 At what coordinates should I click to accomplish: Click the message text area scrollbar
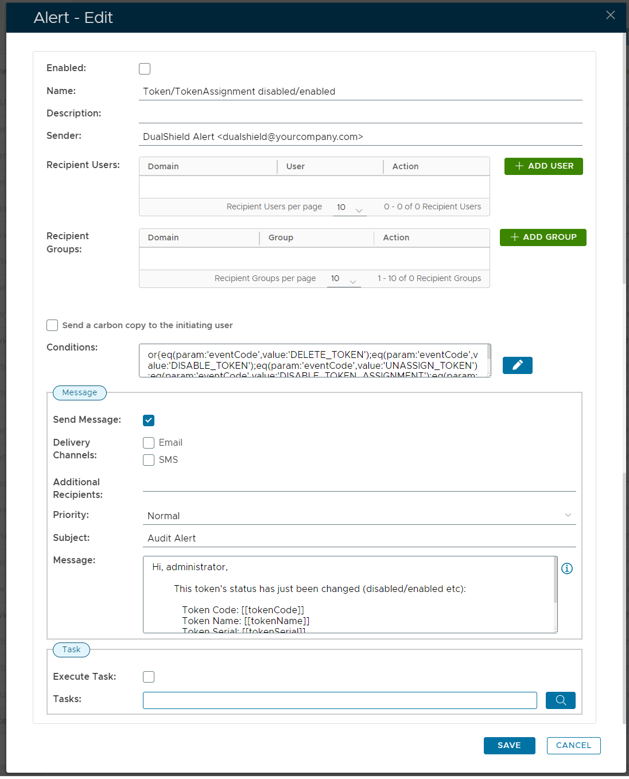[556, 581]
